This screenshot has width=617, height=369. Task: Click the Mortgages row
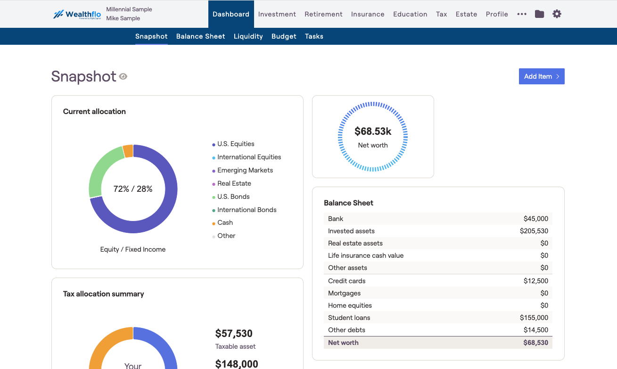click(438, 293)
